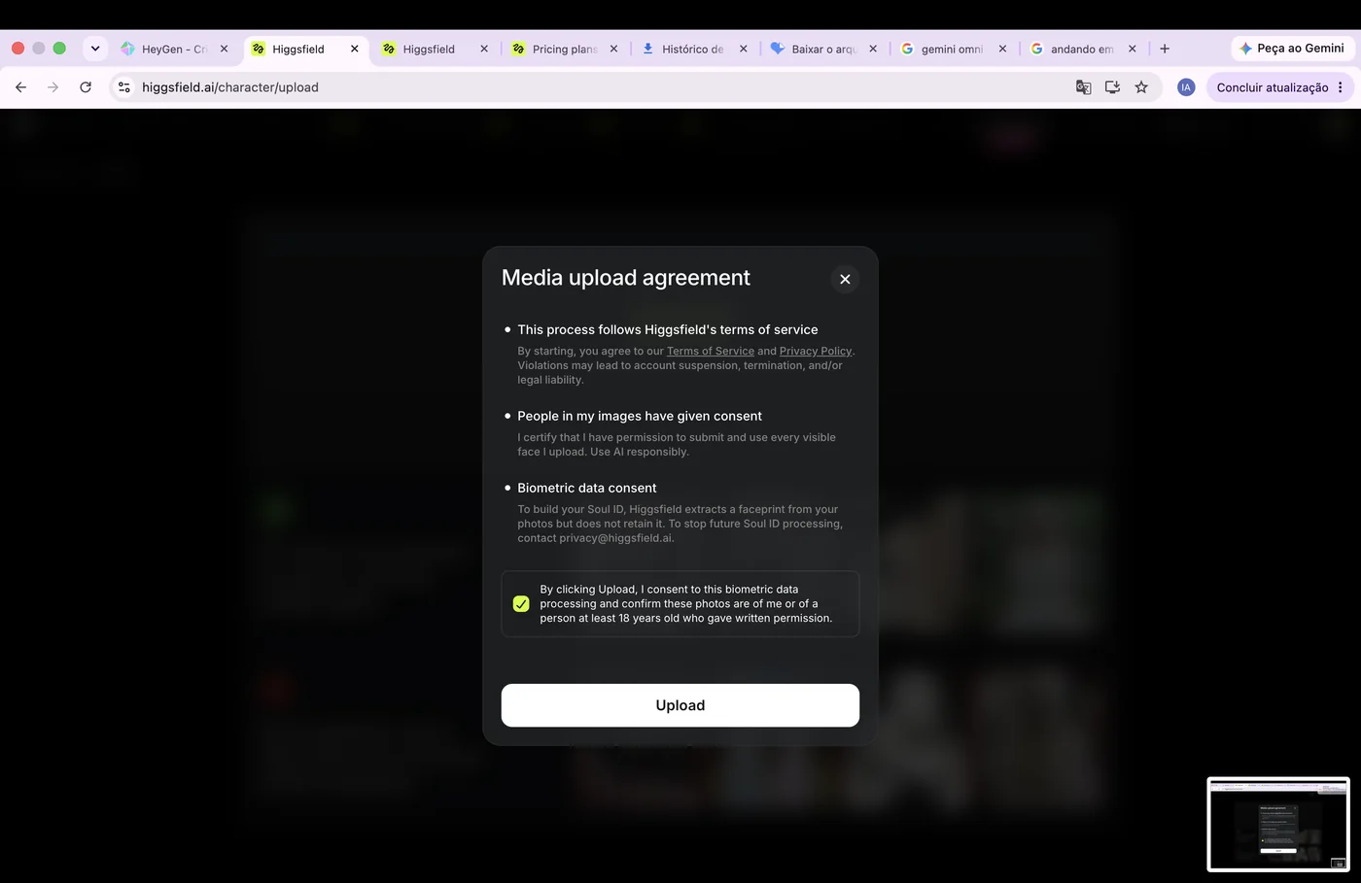
Task: Reload the current page
Action: pyautogui.click(x=86, y=87)
